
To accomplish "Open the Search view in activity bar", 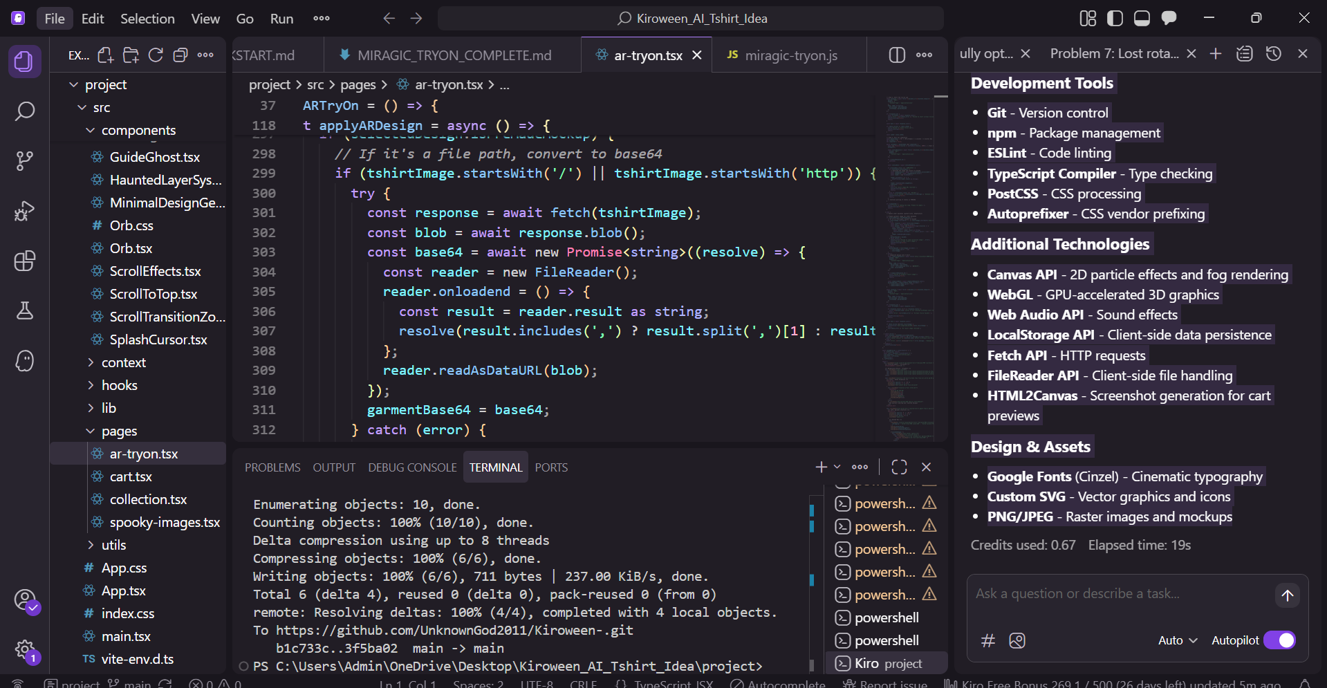I will click(25, 111).
